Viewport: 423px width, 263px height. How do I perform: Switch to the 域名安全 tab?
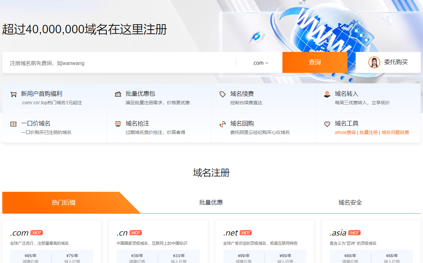pos(350,203)
